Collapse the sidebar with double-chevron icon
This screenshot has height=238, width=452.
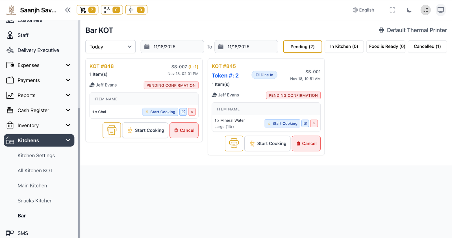[68, 10]
